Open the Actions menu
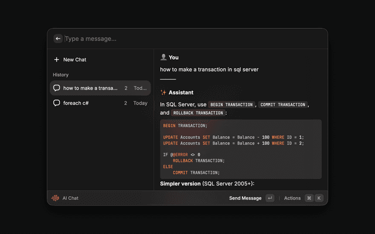The image size is (375, 234). coord(292,198)
